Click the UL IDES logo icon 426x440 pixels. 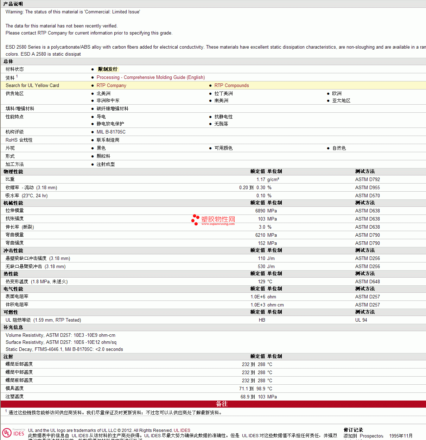pos(14,433)
